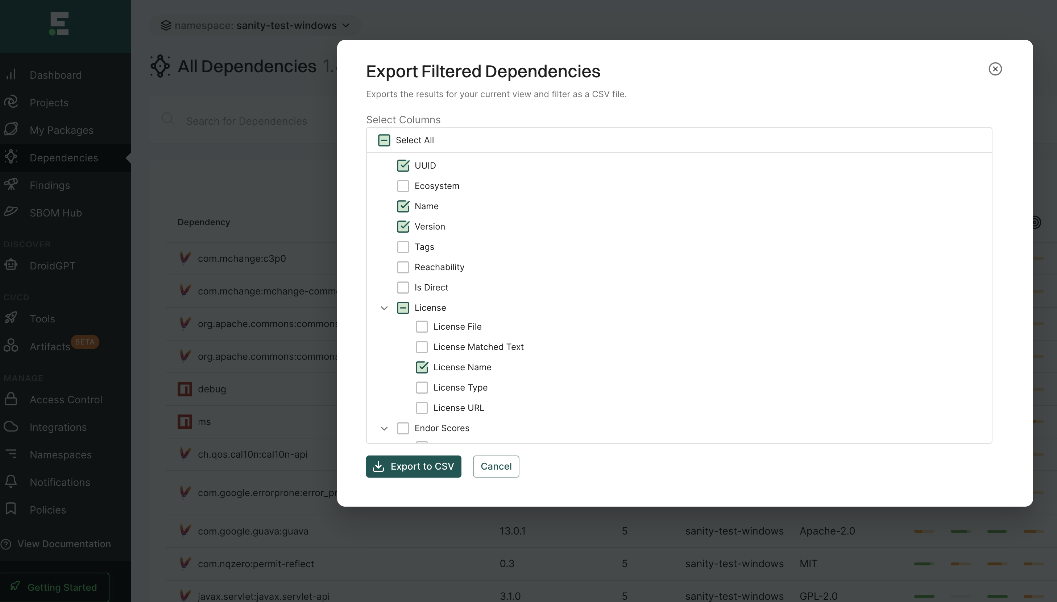Screen dimensions: 1057x602
Task: Click the Endor Labs logo
Action: pyautogui.click(x=59, y=24)
